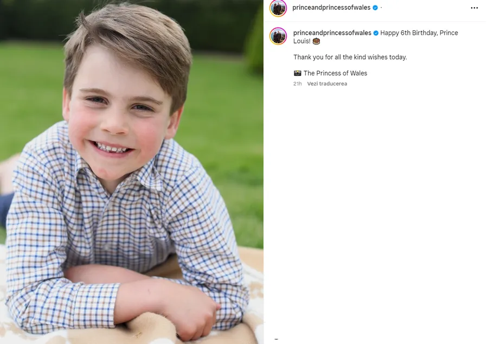Viewport: 488px width, 344px height.
Task: Click camera emoji before photo credit
Action: pyautogui.click(x=297, y=73)
